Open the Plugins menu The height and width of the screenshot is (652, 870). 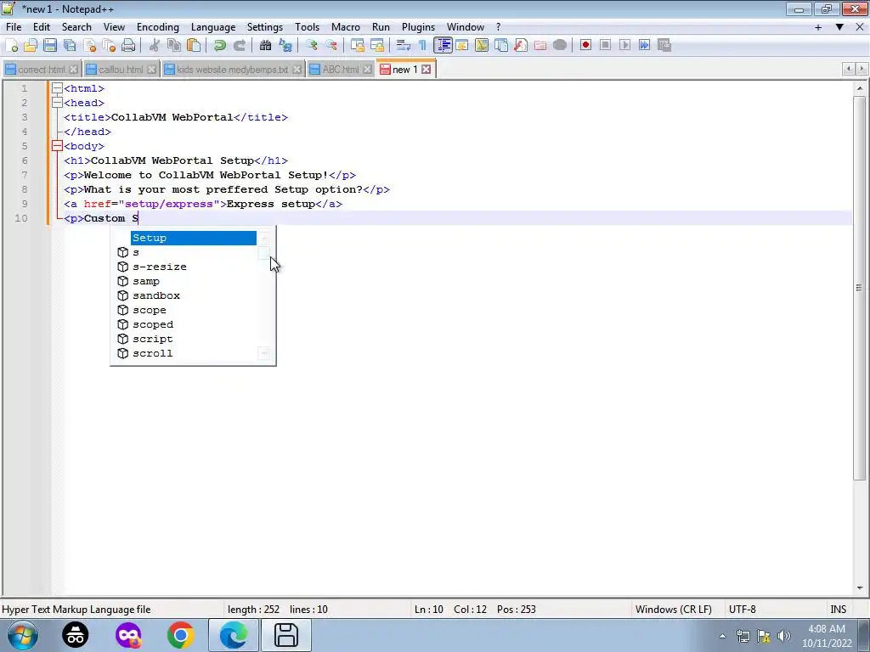coord(418,26)
